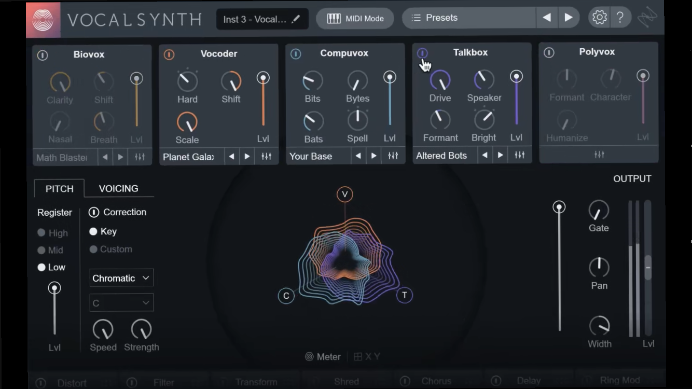Switch to the Voicing tab
Image resolution: width=692 pixels, height=389 pixels.
(118, 188)
